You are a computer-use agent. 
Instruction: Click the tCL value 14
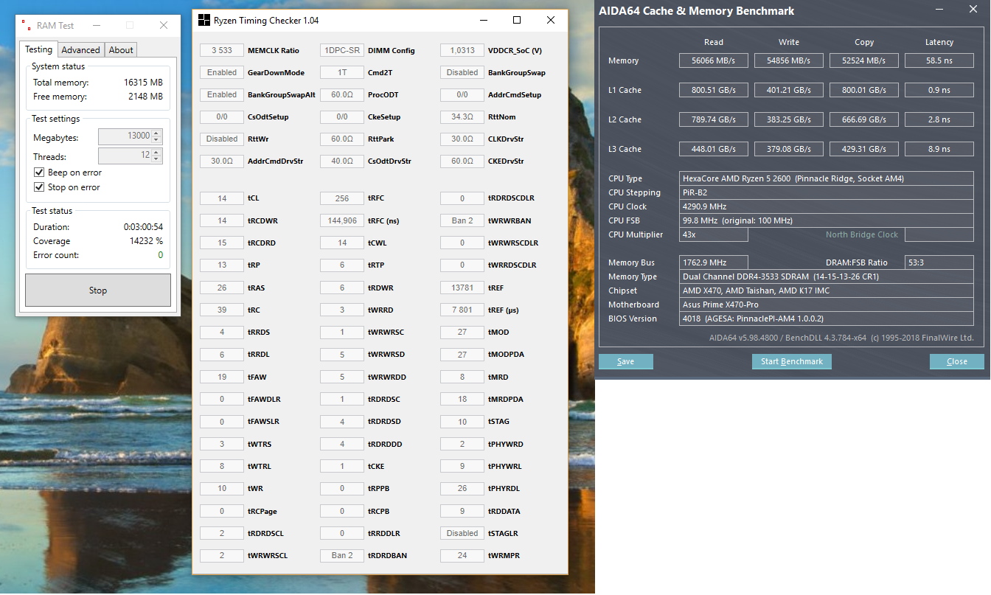222,198
